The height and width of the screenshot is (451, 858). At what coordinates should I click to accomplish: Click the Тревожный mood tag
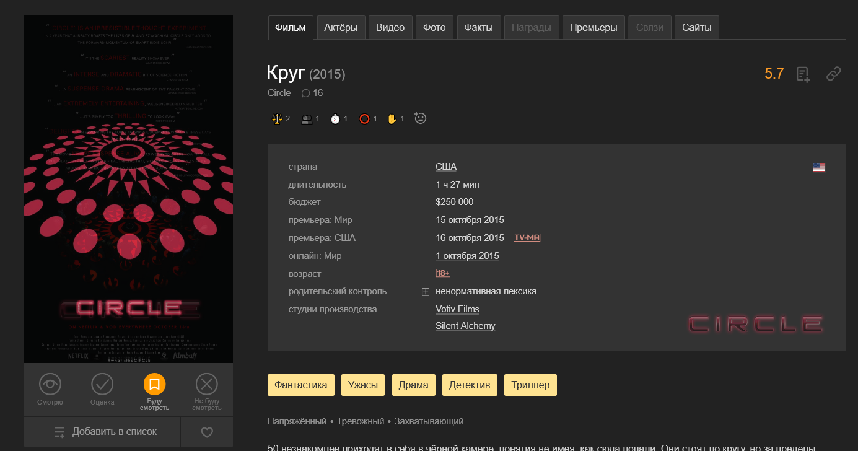[361, 421]
